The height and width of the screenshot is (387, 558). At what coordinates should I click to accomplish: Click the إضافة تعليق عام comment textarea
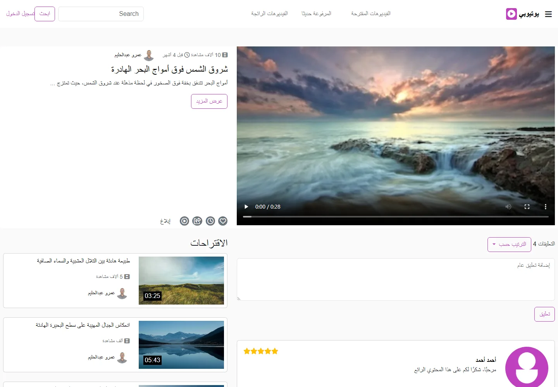[x=396, y=279]
